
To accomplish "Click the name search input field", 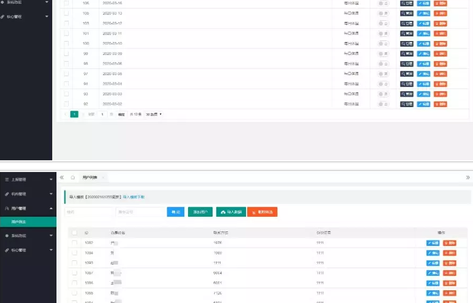I will [88, 212].
